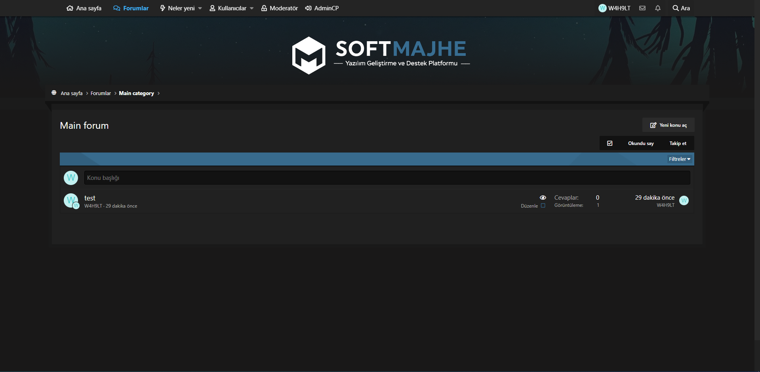The width and height of the screenshot is (760, 372).
Task: Click the home icon next to Ana sayfa
Action: click(70, 8)
